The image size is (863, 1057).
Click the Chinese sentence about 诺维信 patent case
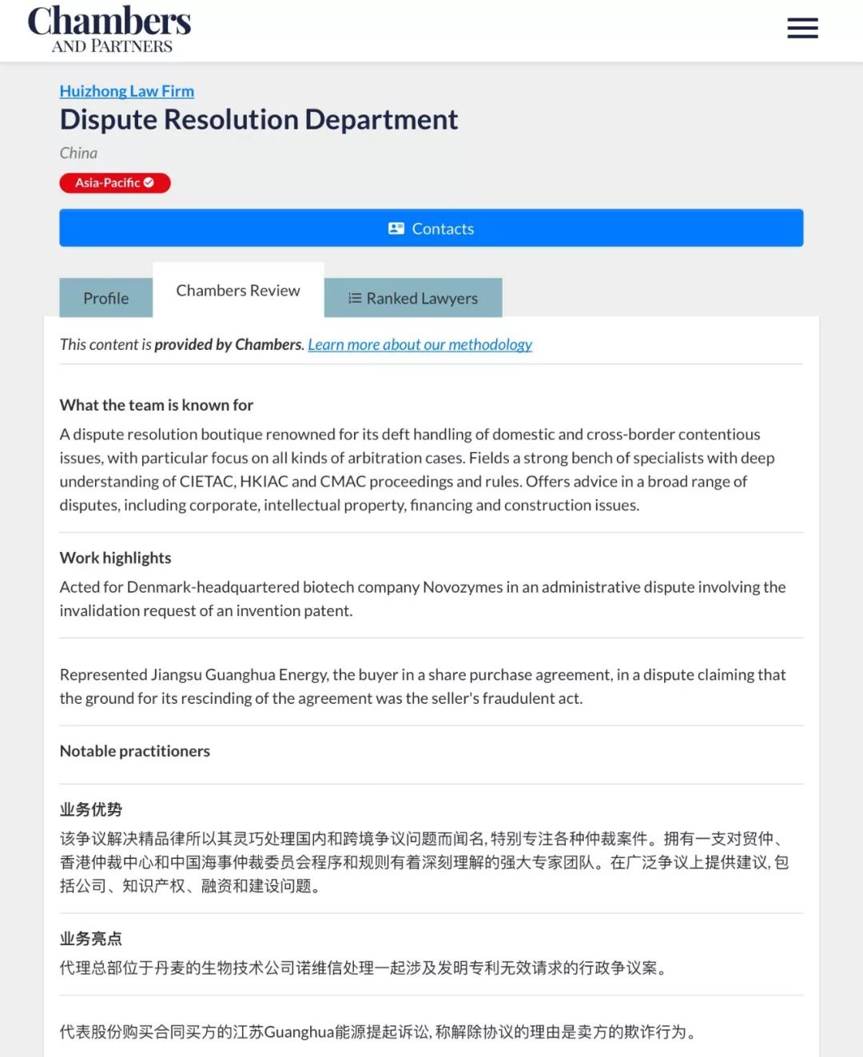pyautogui.click(x=364, y=968)
